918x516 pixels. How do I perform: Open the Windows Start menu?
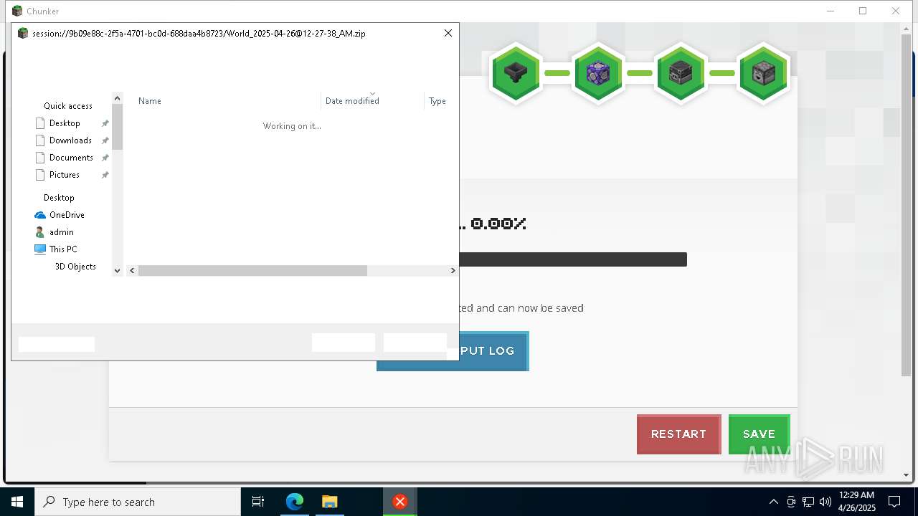tap(17, 502)
